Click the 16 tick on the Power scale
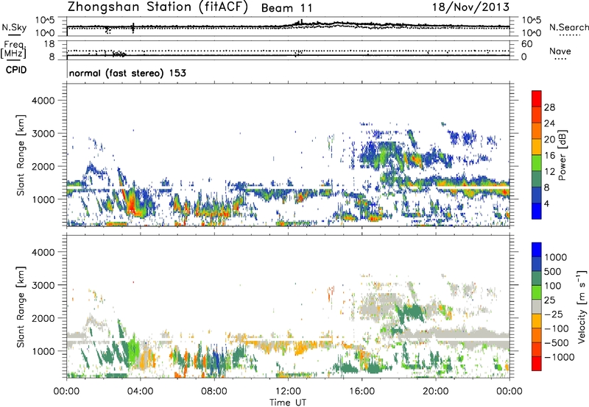This screenshot has width=589, height=407. 549,156
